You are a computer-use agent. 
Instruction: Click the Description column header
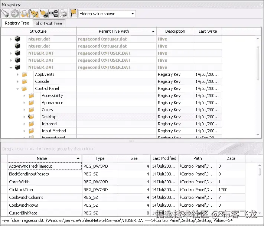pyautogui.click(x=175, y=31)
